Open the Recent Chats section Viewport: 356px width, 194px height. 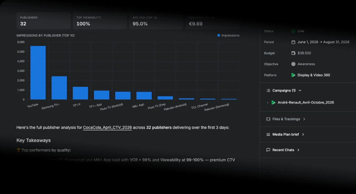click(x=283, y=150)
